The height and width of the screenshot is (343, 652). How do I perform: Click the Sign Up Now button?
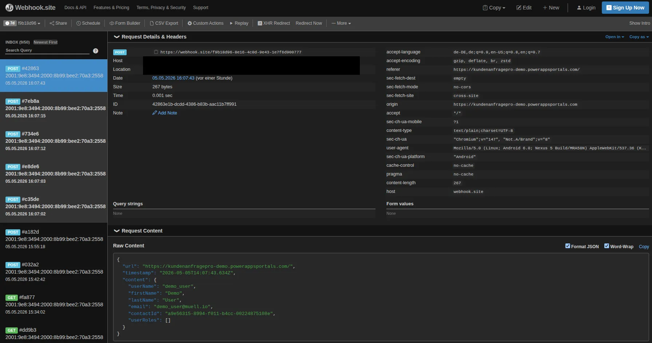tap(625, 8)
